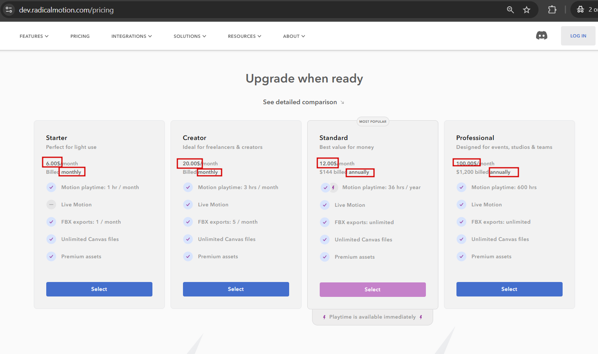
Task: Click 'Ideal for freelancers & creators' text
Action: (x=223, y=147)
